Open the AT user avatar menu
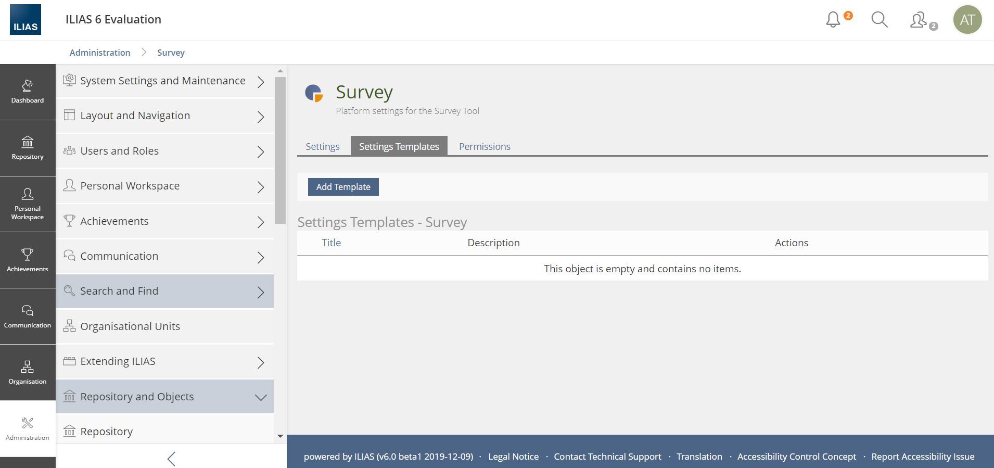The height and width of the screenshot is (468, 994). click(967, 20)
